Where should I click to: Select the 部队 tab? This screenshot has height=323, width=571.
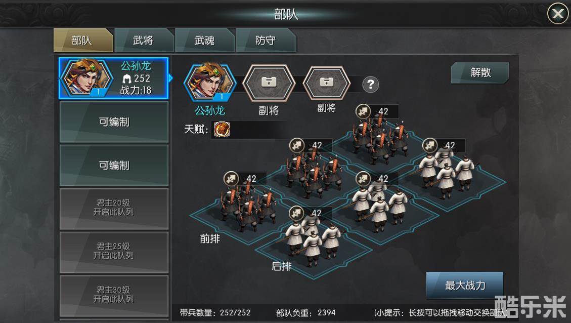pos(82,41)
